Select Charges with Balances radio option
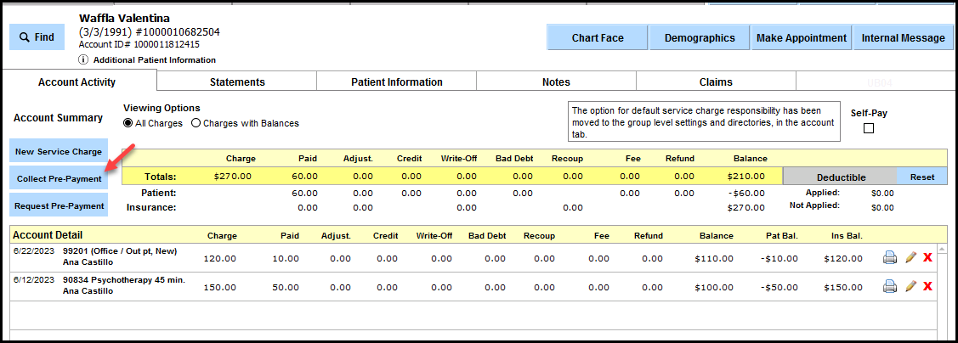 pyautogui.click(x=196, y=123)
